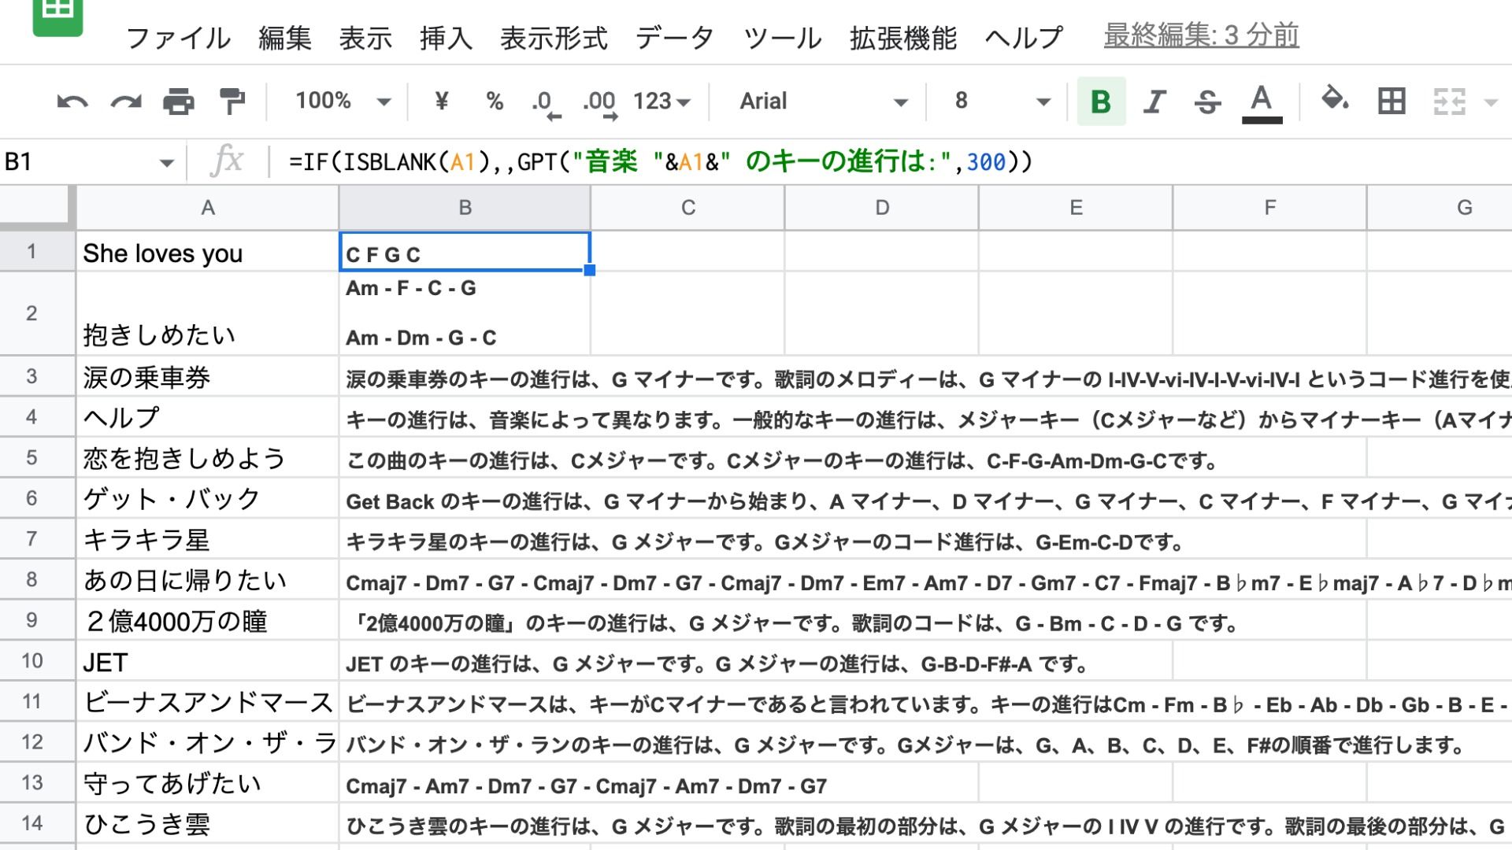The image size is (1512, 850).
Task: Click the Undo arrow icon
Action: click(x=72, y=102)
